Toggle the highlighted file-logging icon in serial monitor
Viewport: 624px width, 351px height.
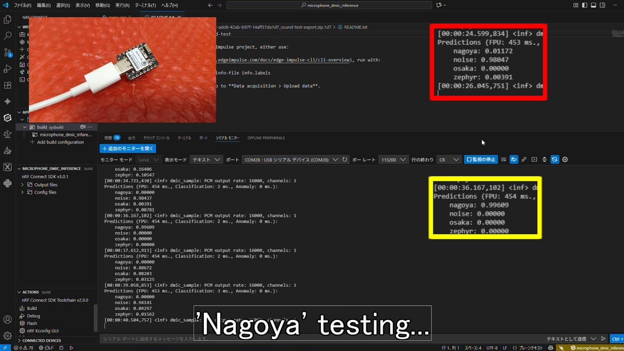point(514,159)
